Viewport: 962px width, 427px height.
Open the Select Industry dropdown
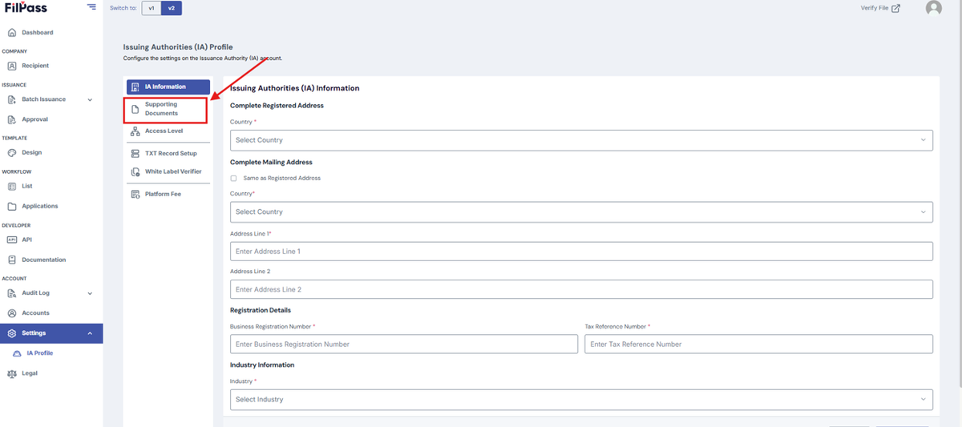[x=581, y=399]
